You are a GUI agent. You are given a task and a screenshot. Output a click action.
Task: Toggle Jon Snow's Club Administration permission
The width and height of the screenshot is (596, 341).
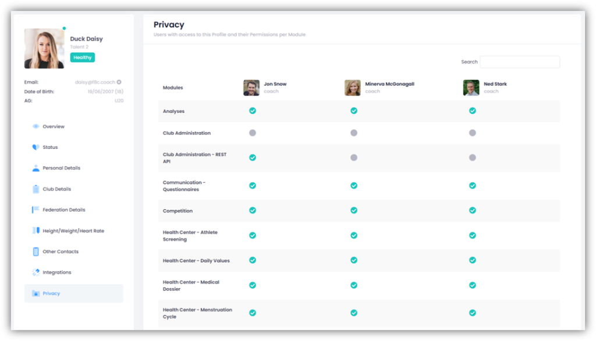(253, 133)
